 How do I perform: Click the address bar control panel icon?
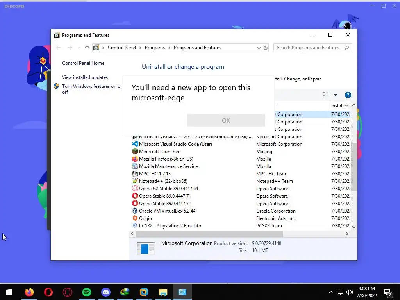pyautogui.click(x=96, y=48)
